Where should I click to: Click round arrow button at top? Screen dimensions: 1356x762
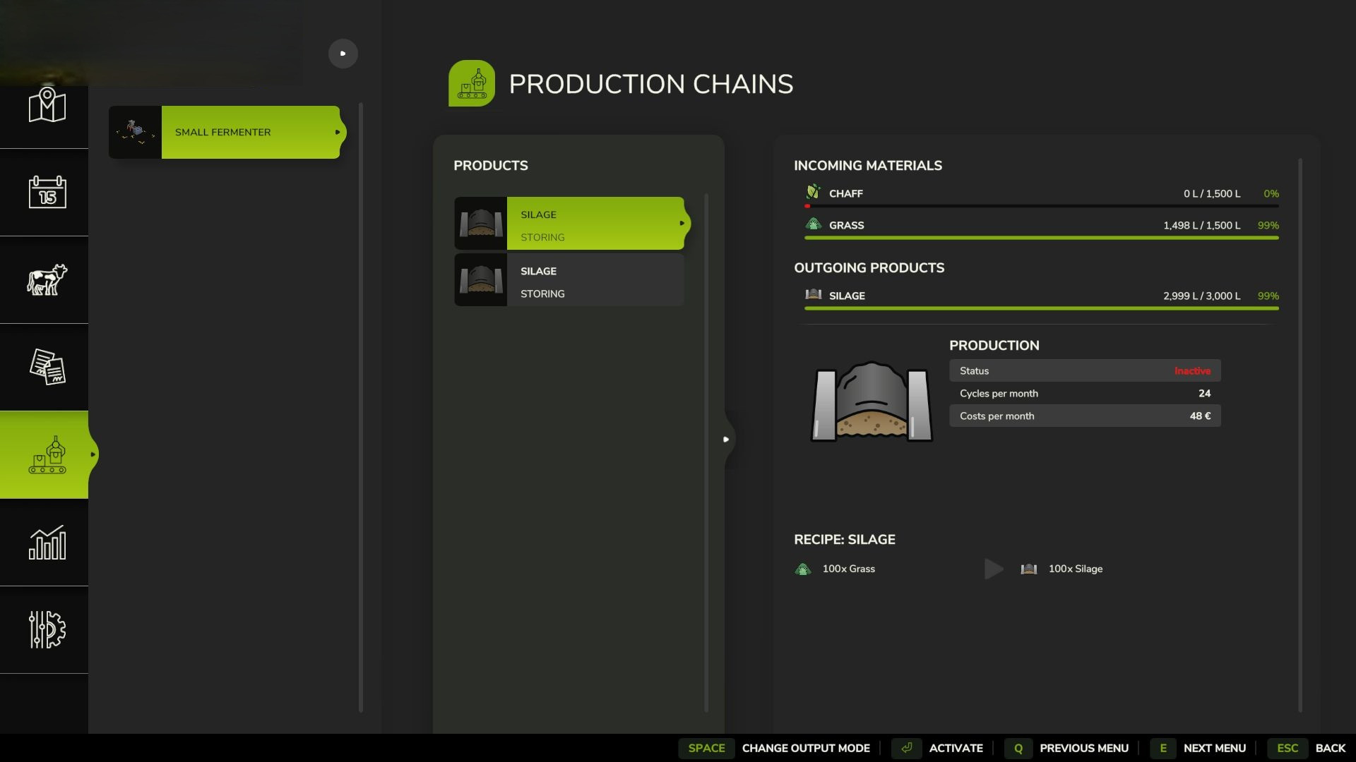coord(343,54)
